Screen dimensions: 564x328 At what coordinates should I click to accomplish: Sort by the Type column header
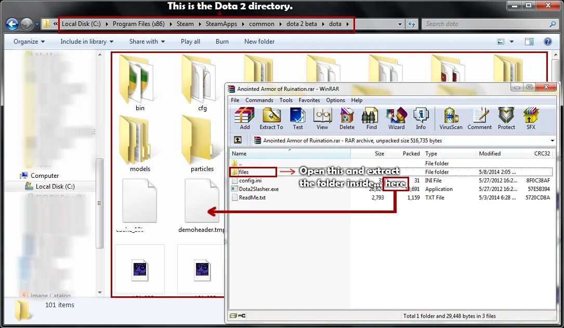coord(449,153)
